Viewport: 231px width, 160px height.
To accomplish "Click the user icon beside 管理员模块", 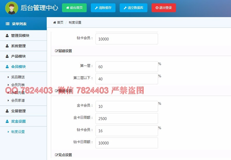I will click(x=7, y=36).
